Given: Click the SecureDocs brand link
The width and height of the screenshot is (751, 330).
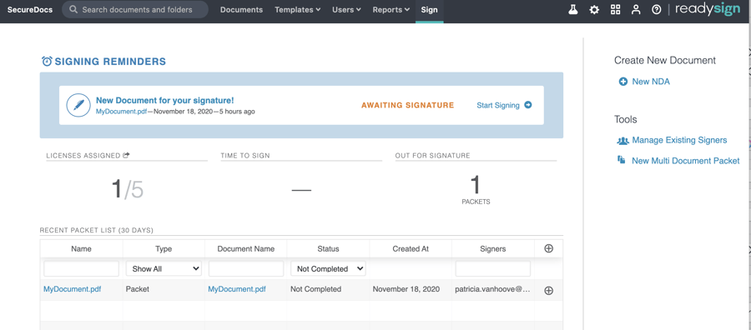Looking at the screenshot, I should click(30, 9).
